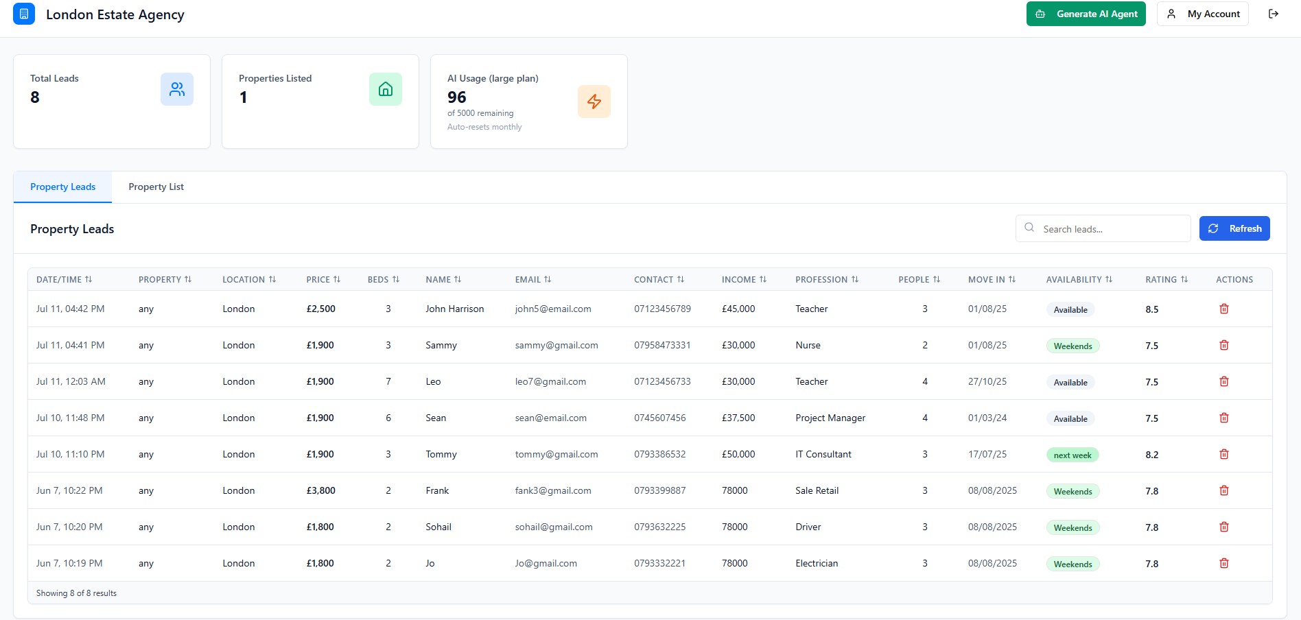Click the £2,500 price cell
Viewport: 1301px width, 620px height.
pos(320,309)
